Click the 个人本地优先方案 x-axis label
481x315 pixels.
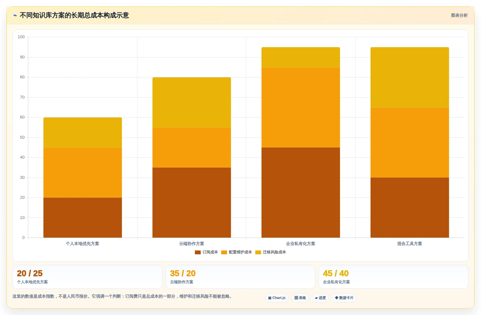[x=83, y=244]
